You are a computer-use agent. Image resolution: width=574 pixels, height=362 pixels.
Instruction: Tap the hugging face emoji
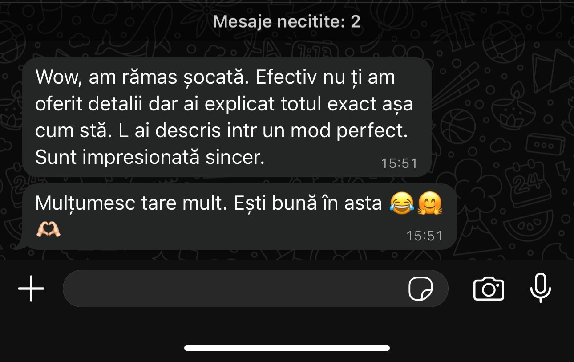tap(429, 203)
